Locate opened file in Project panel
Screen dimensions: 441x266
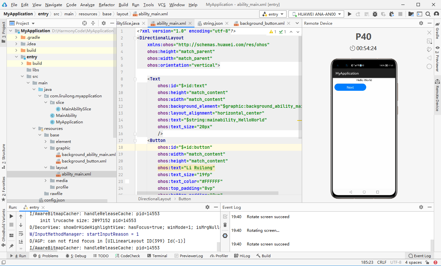85,23
